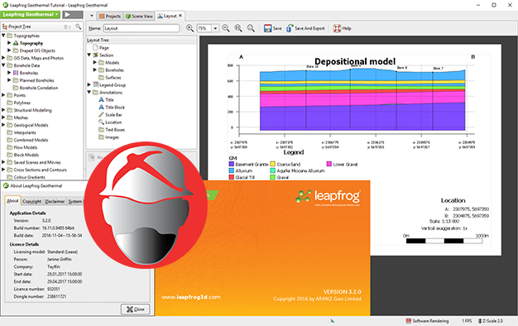Viewport: 518px width, 326px height.
Task: Expand GIS Data, Maps and Photos
Action: pos(3,58)
